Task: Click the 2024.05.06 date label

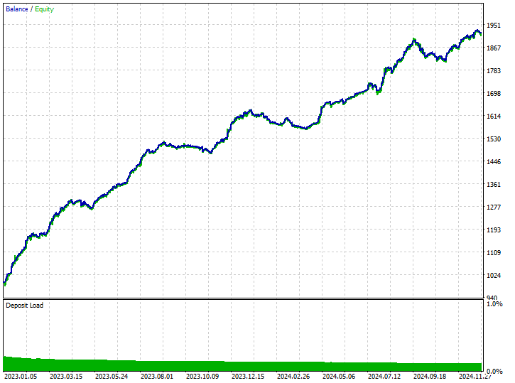Action: pyautogui.click(x=339, y=377)
